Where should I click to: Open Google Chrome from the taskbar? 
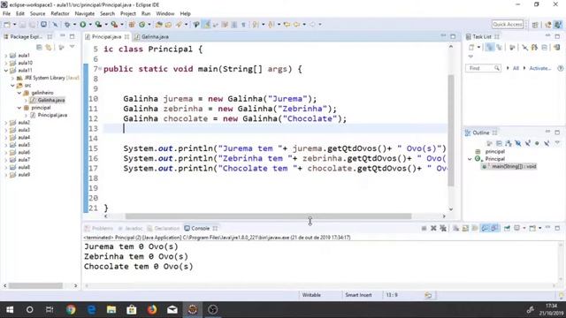click(x=71, y=309)
